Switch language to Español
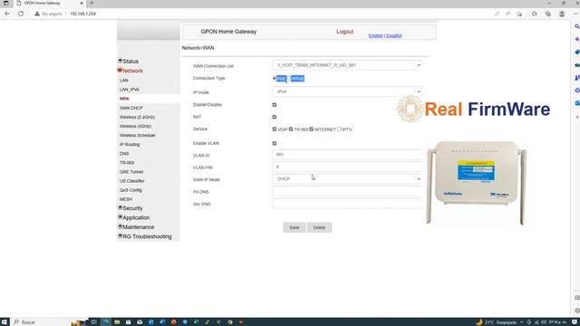The height and width of the screenshot is (326, 580). [x=394, y=36]
